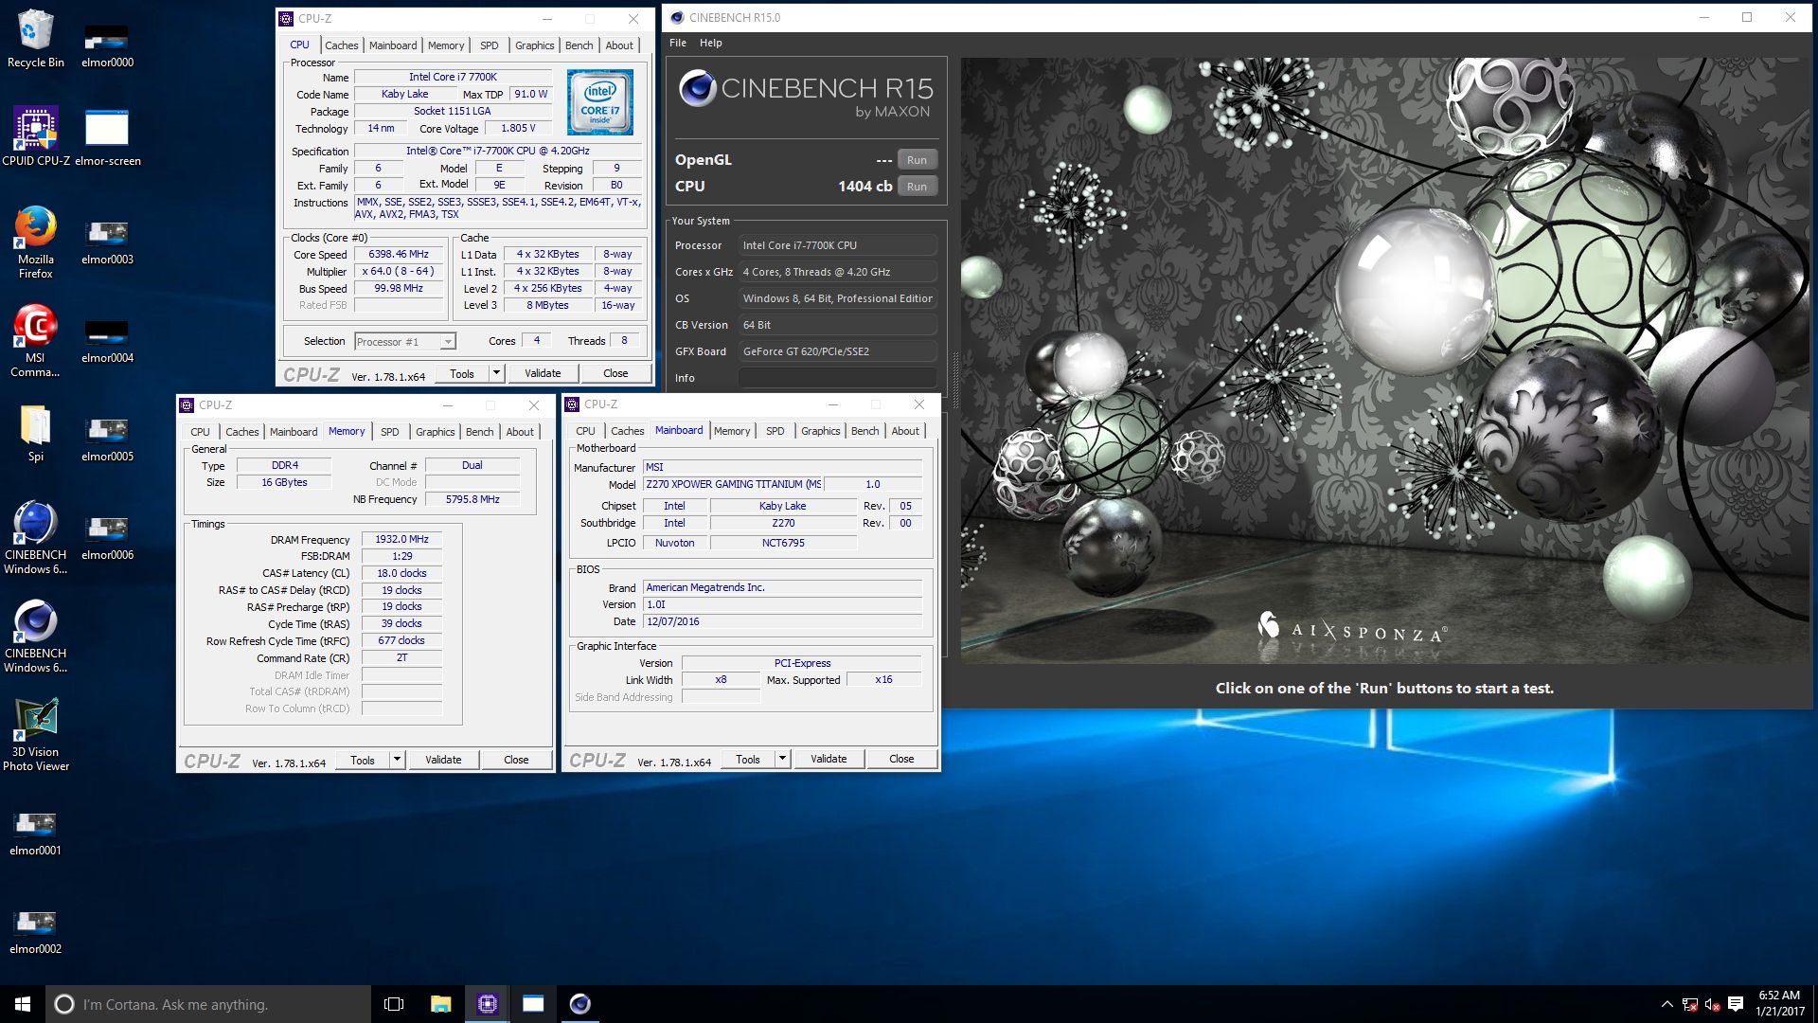Open the elmor0000 desktop file
This screenshot has height=1023, width=1818.
pyautogui.click(x=107, y=44)
